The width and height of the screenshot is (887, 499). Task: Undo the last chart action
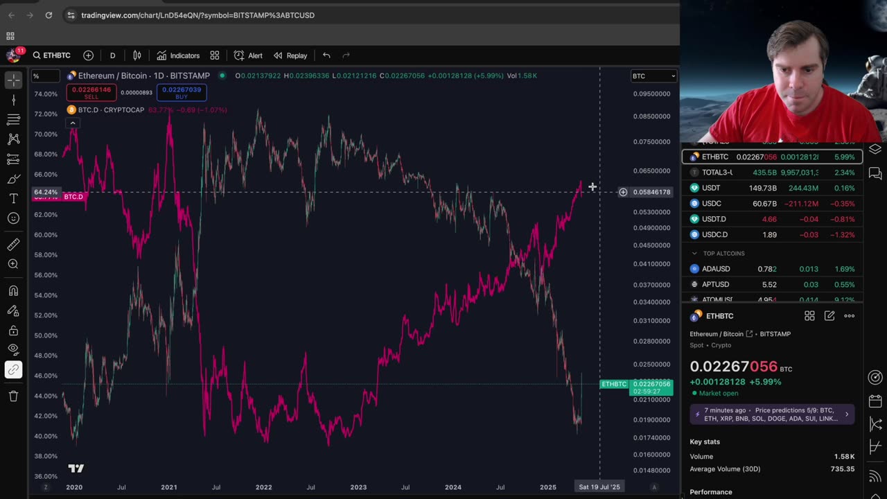326,55
